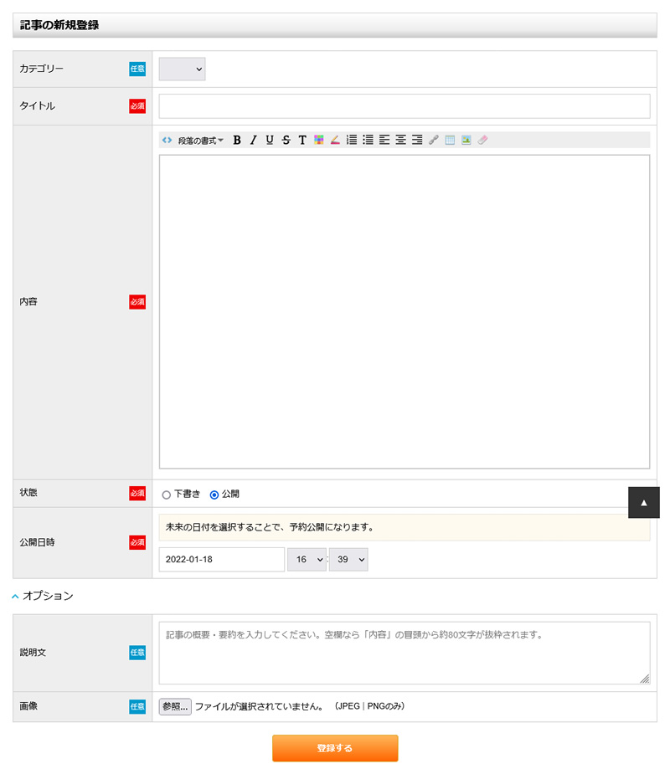This screenshot has height=774, width=670.
Task: Clear formatting with the eraser icon
Action: pos(482,140)
